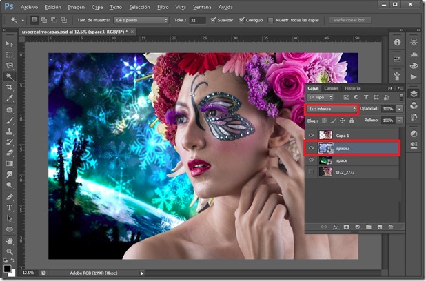Image resolution: width=426 pixels, height=281 pixels.
Task: Select the Pen tool
Action: tap(10, 197)
